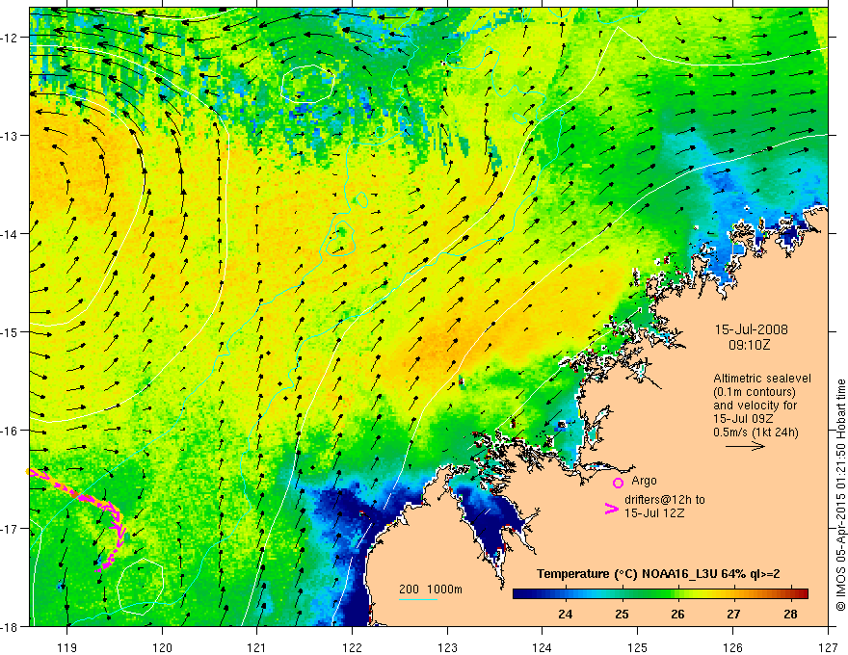Click latitude axis label '-14'
The height and width of the screenshot is (655, 848).
[9, 234]
